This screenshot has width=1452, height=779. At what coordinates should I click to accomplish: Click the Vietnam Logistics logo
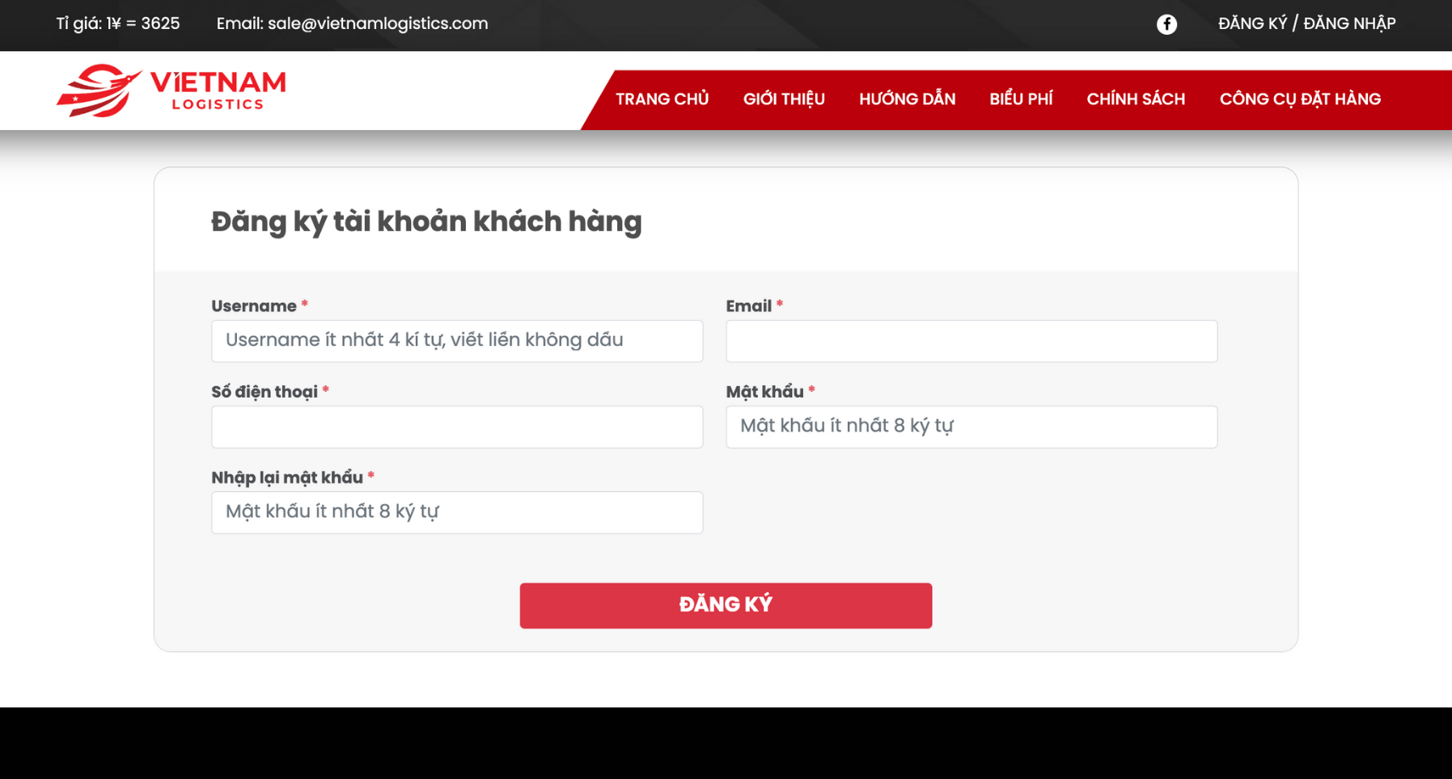[171, 91]
